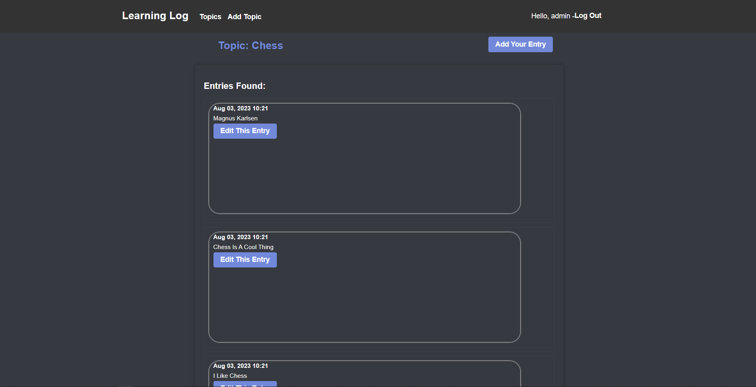Select the 'Chess Is A Cool Thing' text

pyautogui.click(x=243, y=247)
